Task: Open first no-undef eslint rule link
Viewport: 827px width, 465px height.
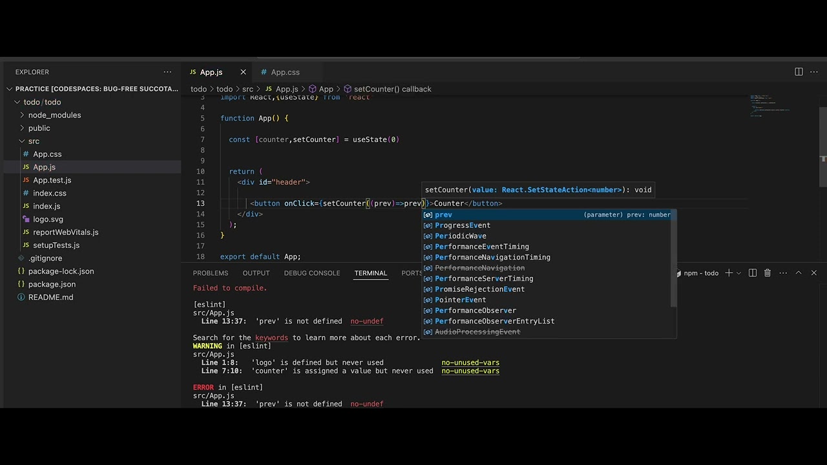Action: pos(366,321)
